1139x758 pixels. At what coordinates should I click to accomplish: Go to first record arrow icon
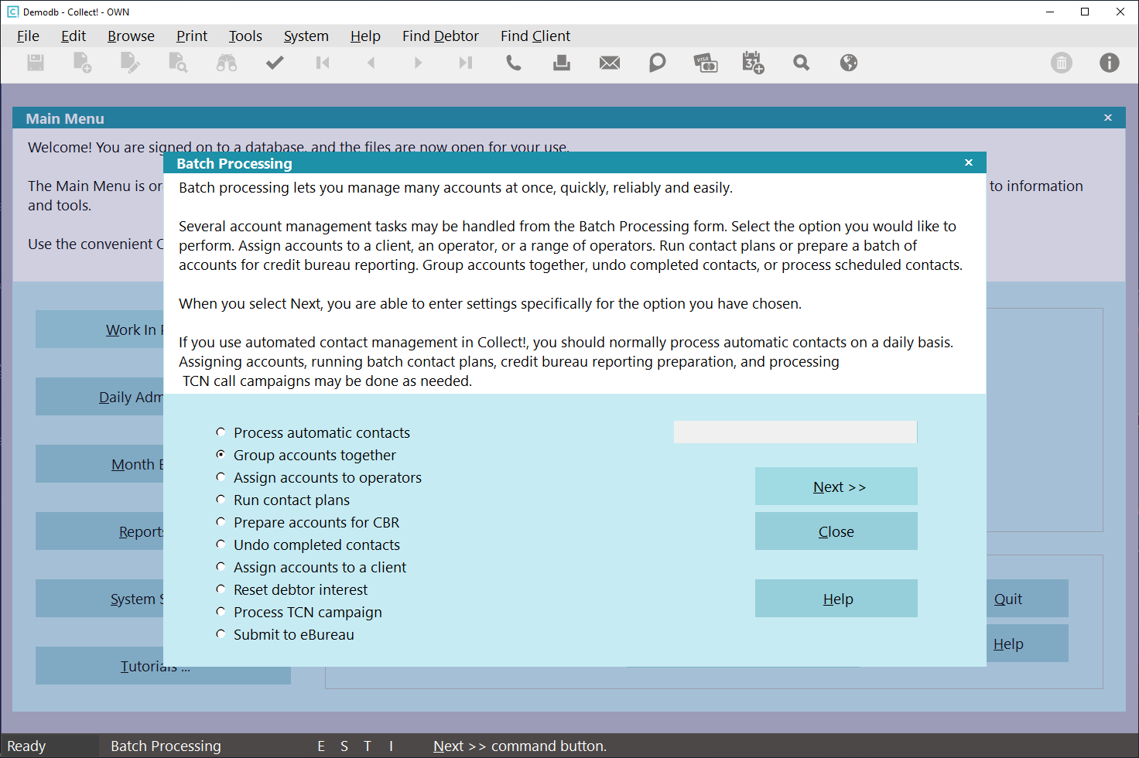click(323, 63)
